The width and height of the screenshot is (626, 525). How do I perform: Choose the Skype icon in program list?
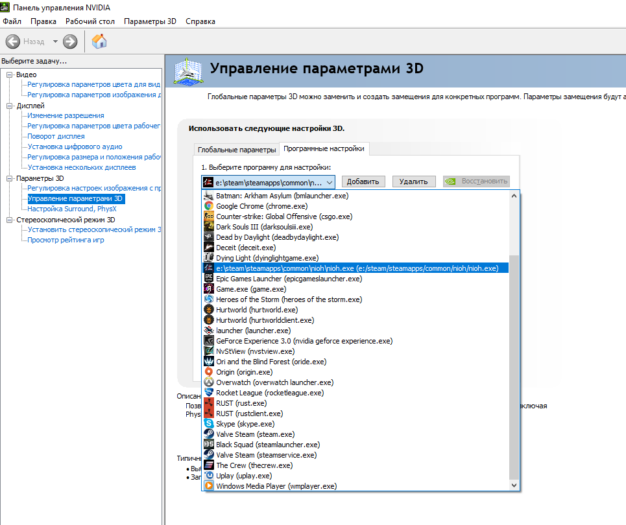click(209, 424)
